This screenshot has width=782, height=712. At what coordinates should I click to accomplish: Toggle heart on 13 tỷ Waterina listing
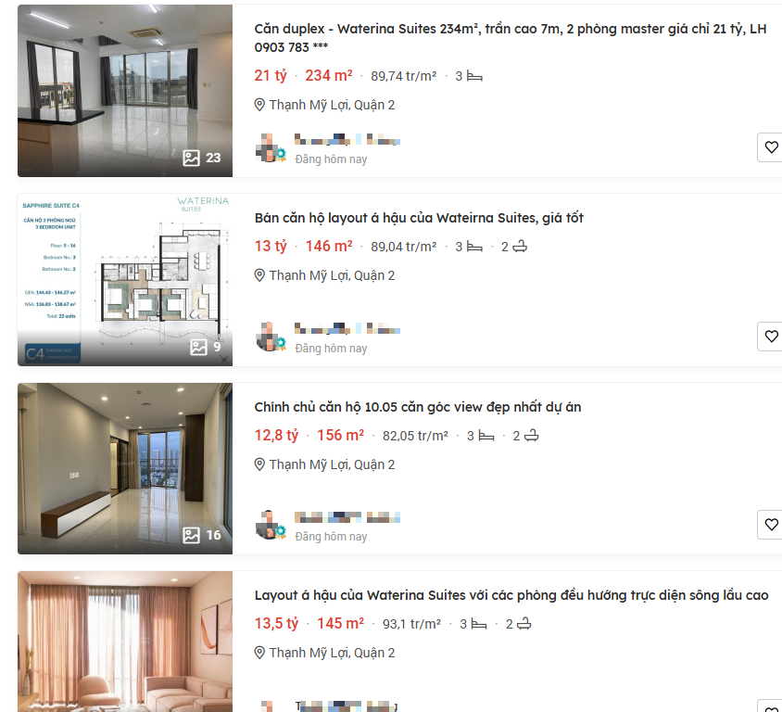click(771, 337)
